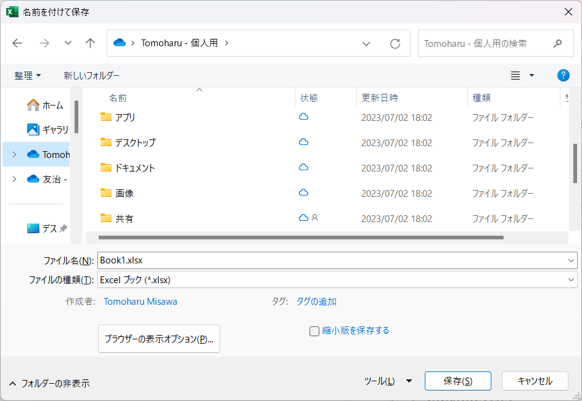The width and height of the screenshot is (582, 401).
Task: Click the OneDrive cloud icon in address bar
Action: coord(120,43)
